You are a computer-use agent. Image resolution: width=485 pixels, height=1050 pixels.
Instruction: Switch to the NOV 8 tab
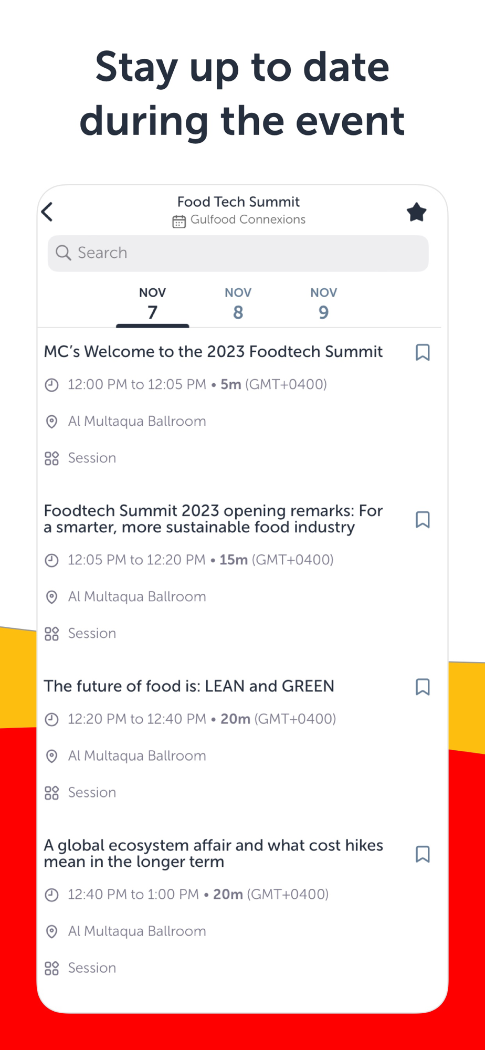click(238, 304)
